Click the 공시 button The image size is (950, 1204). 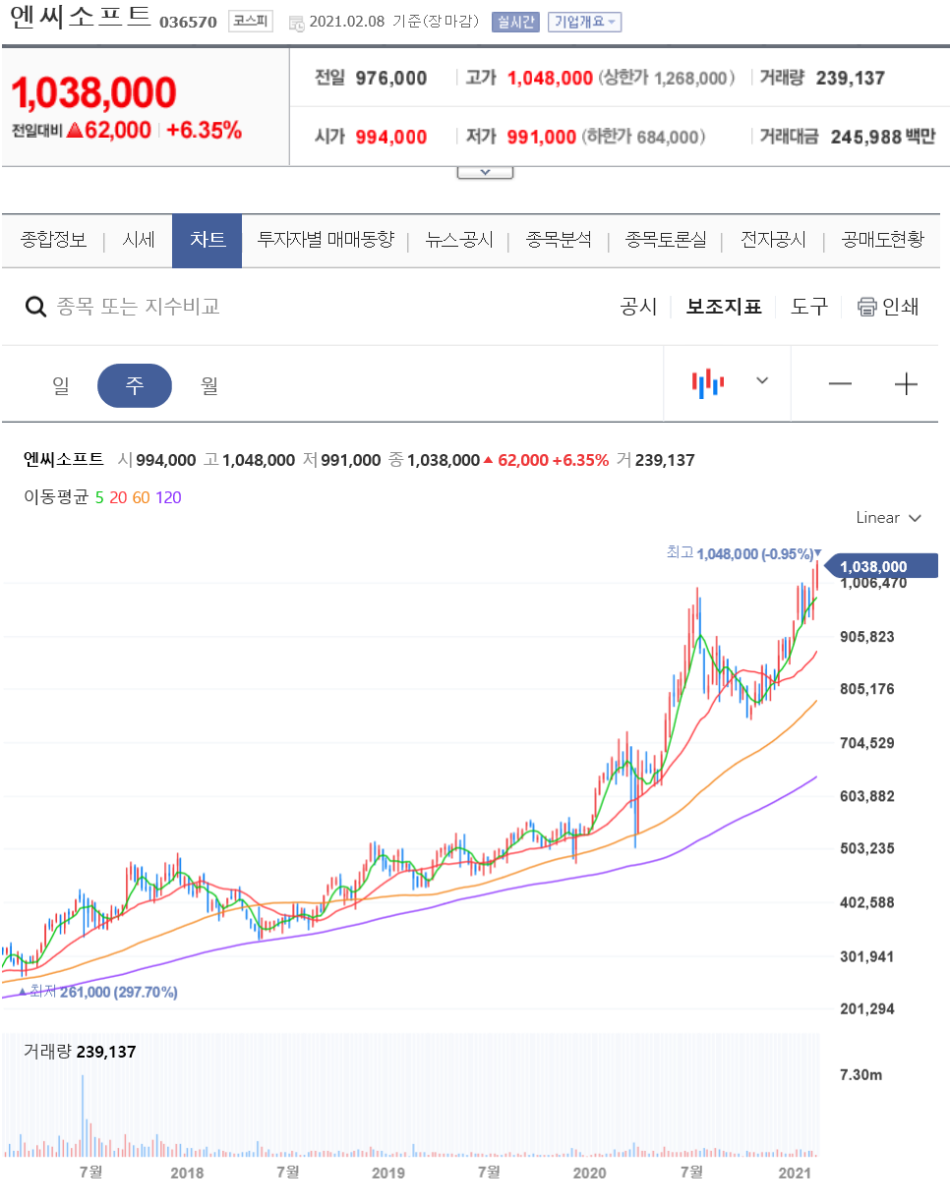pyautogui.click(x=638, y=307)
